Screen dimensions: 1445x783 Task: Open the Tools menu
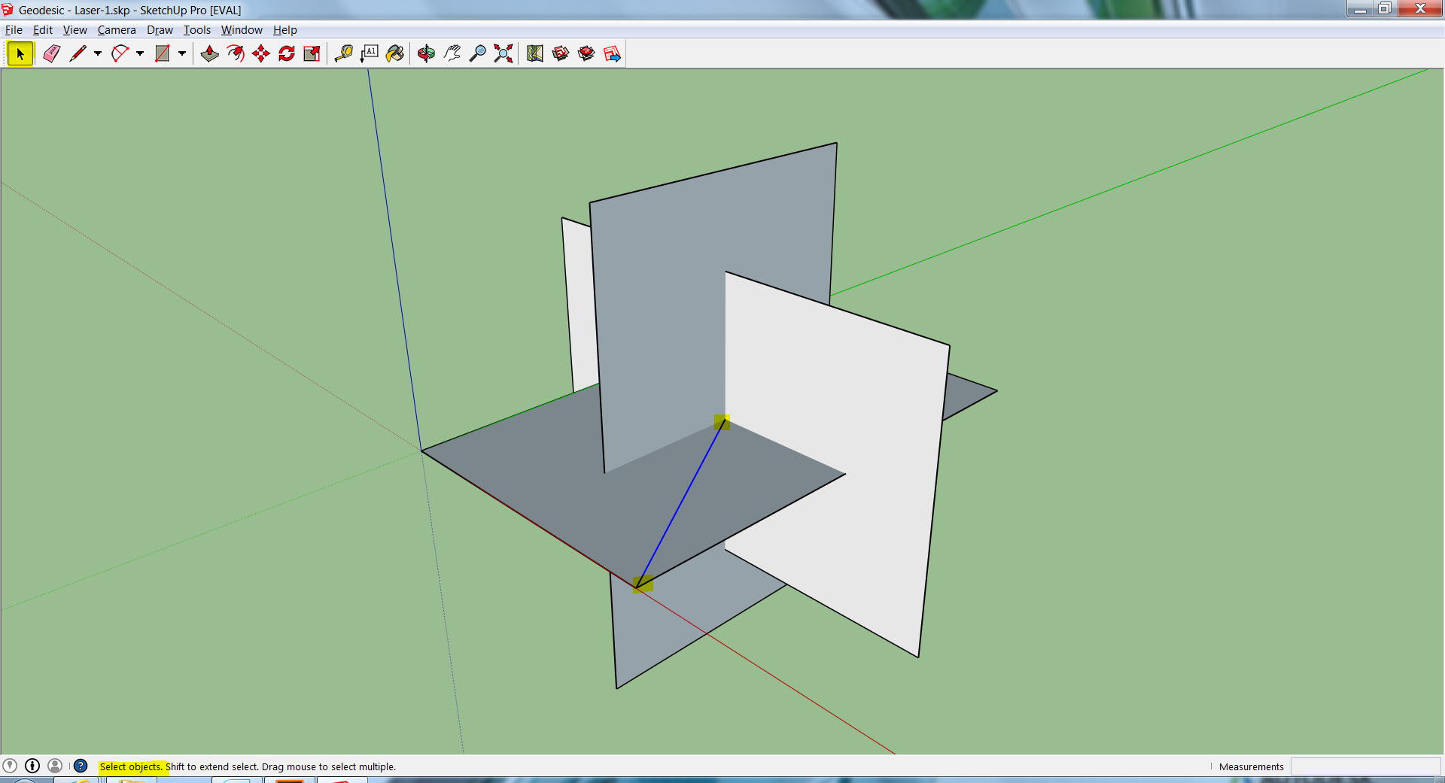197,30
